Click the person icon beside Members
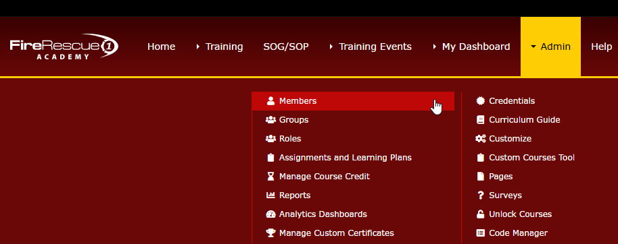 click(x=270, y=101)
